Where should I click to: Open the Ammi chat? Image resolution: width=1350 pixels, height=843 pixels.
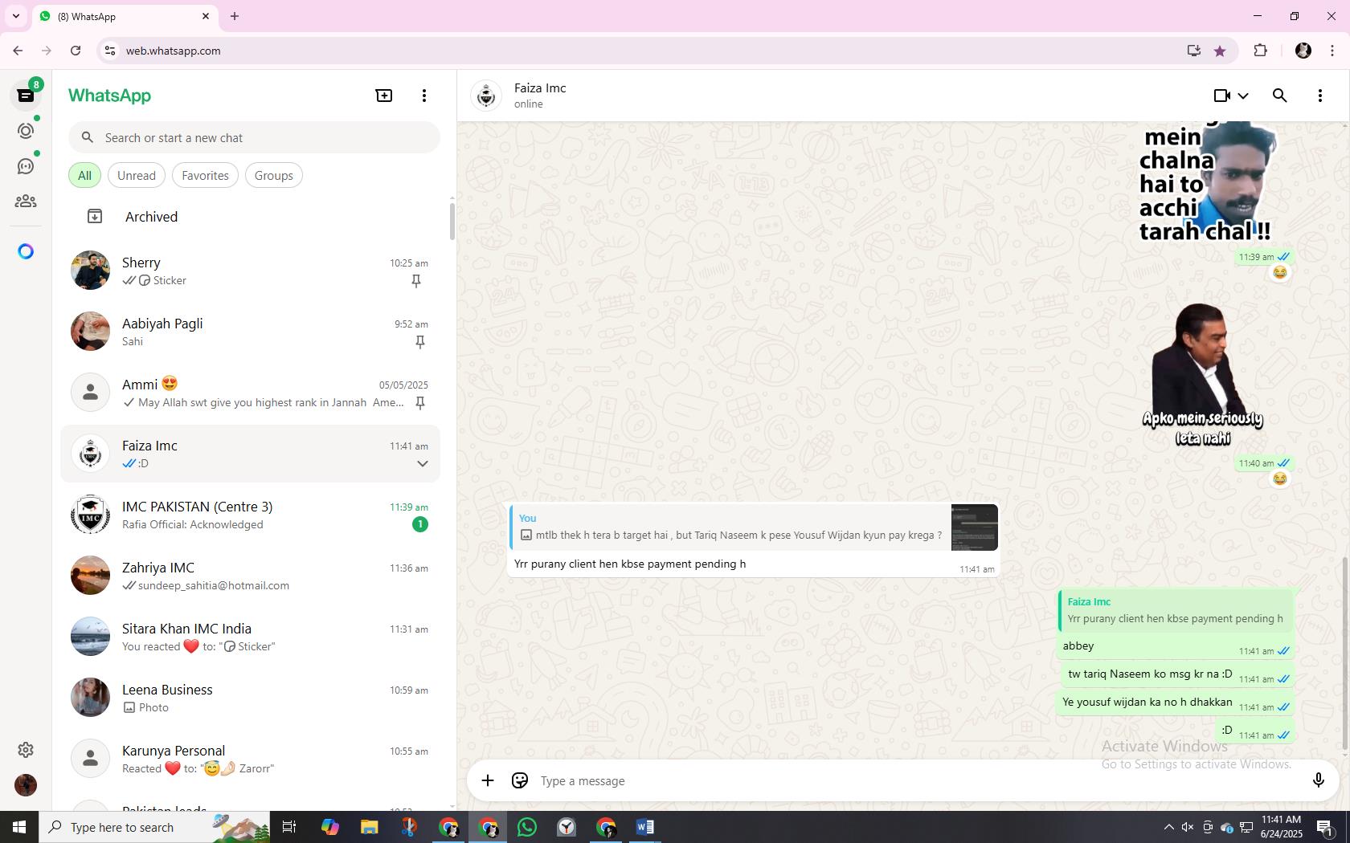251,393
